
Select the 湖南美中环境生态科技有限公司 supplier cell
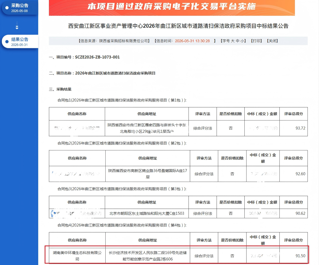coord(77,256)
